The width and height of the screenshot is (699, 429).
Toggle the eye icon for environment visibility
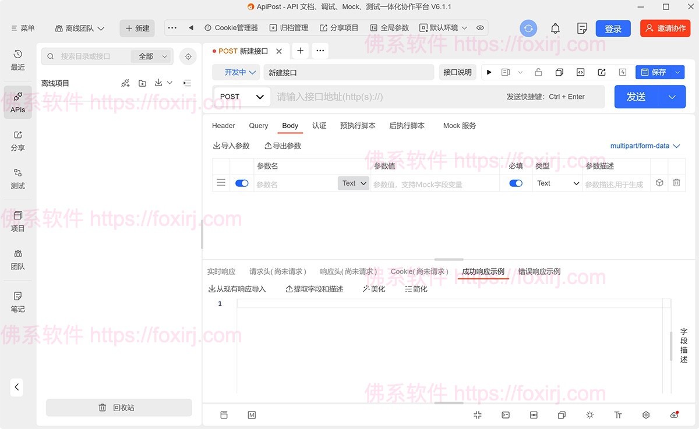point(480,28)
